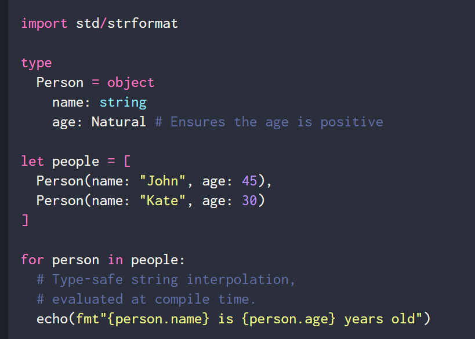Click the number 45
The height and width of the screenshot is (339, 475).
(x=249, y=181)
